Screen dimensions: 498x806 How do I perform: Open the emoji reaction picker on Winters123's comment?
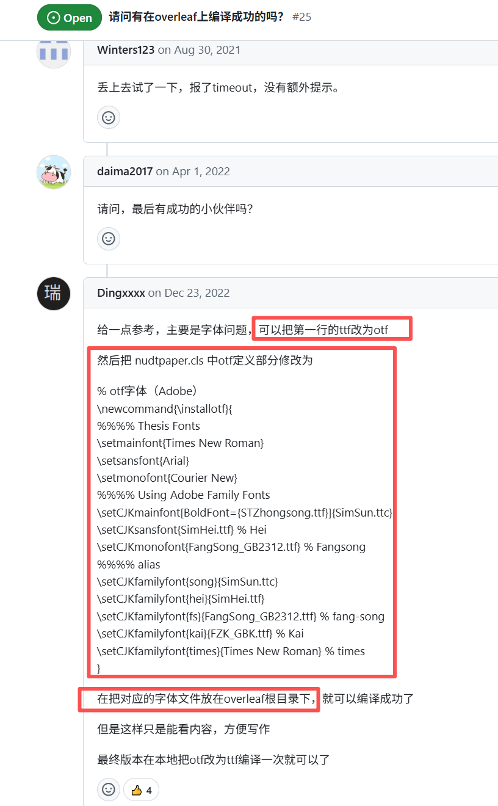click(109, 117)
